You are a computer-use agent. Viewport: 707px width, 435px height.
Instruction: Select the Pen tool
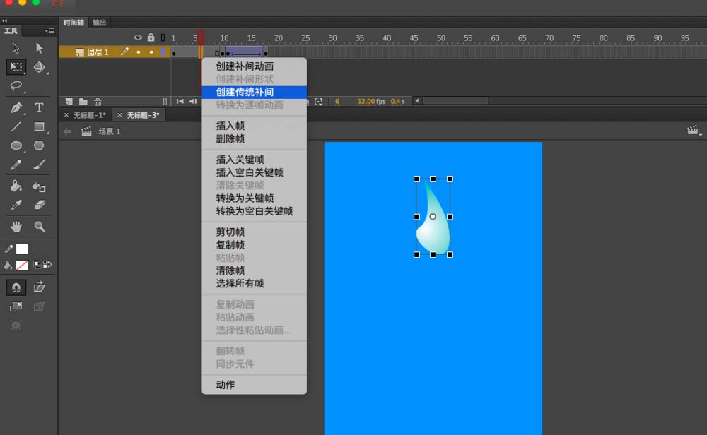click(16, 107)
